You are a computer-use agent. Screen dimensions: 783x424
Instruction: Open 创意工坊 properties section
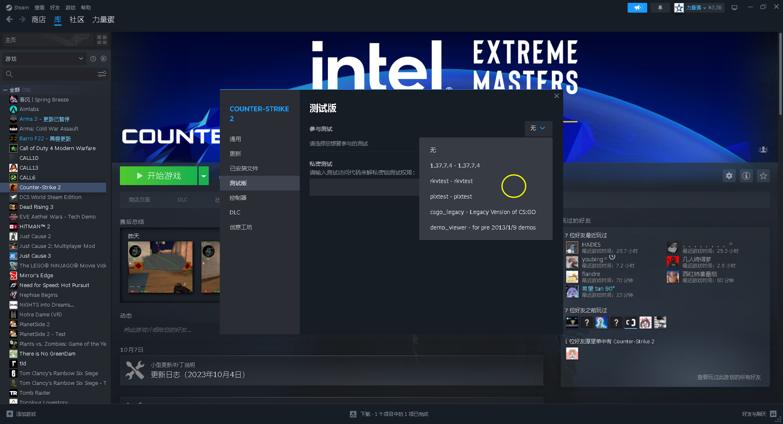(260, 227)
